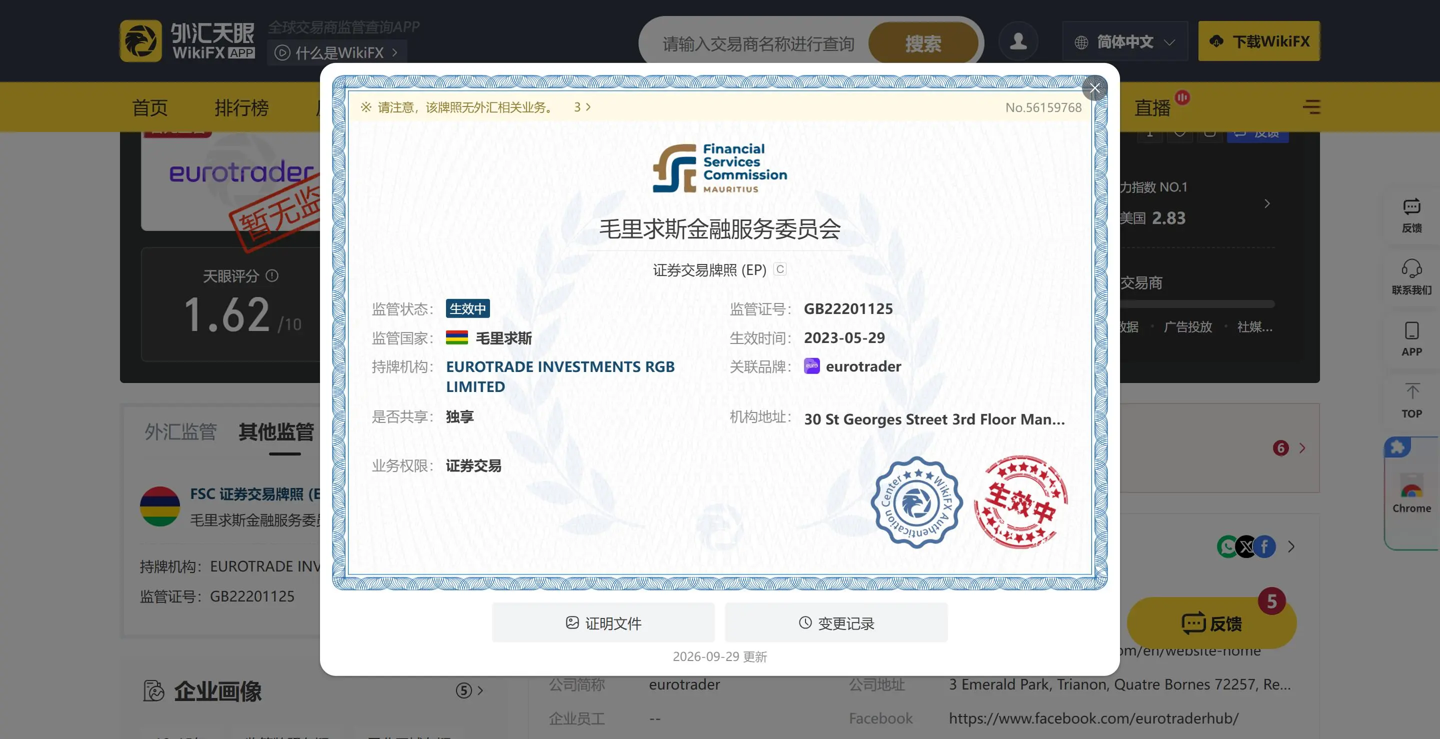
Task: Open the user account profile icon
Action: [x=1018, y=41]
